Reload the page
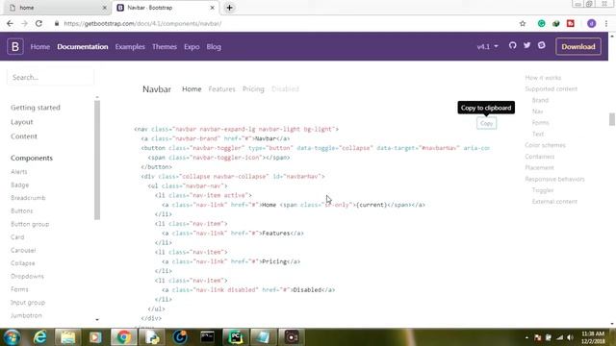The height and width of the screenshot is (346, 616). [38, 23]
